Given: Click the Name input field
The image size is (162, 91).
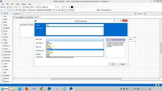Looking at the screenshot, I should click(75, 25).
